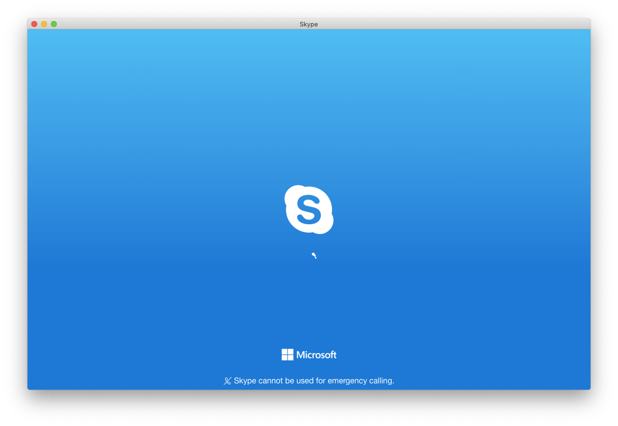Click the blue gradient splash background

(147, 122)
